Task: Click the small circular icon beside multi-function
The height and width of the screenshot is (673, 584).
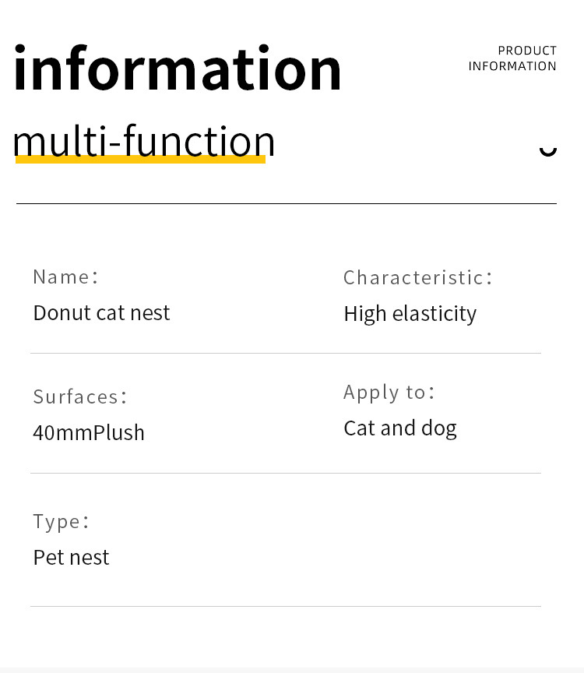Action: [548, 149]
